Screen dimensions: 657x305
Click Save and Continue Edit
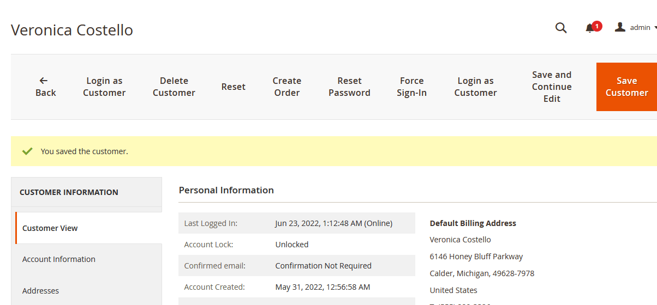point(552,87)
